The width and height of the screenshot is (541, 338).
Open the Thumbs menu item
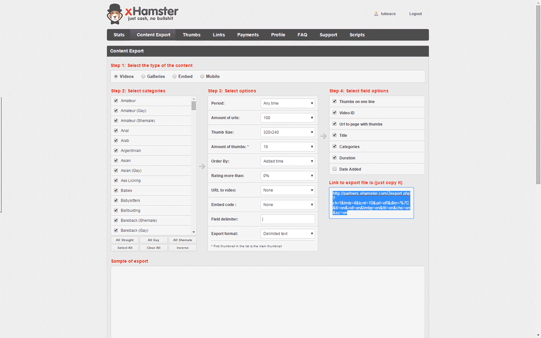tap(192, 35)
